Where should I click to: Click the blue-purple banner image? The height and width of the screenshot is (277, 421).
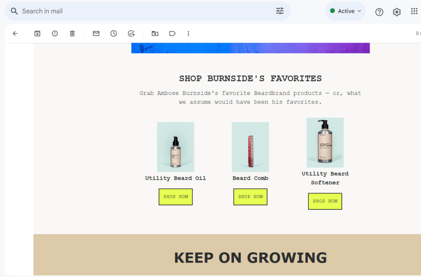pos(250,48)
